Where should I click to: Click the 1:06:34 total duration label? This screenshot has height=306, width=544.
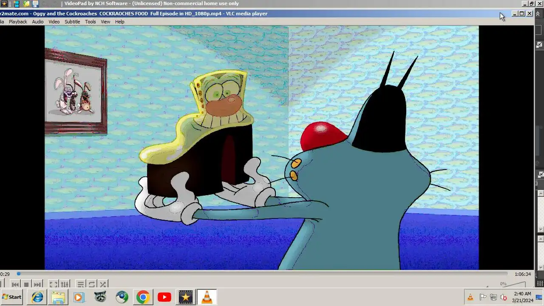click(523, 275)
